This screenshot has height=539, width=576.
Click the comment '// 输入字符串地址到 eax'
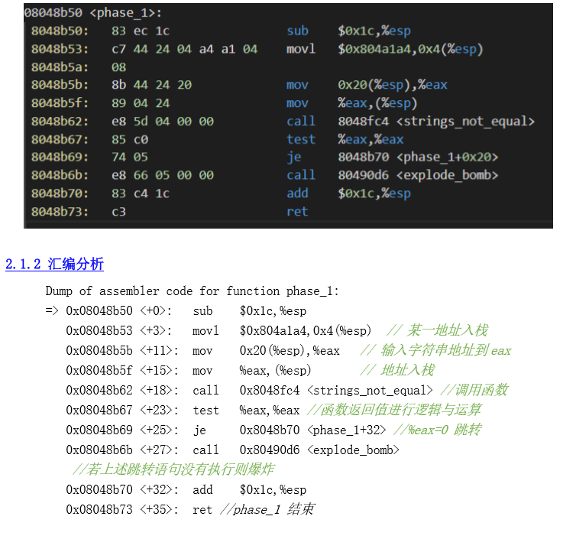coord(435,350)
